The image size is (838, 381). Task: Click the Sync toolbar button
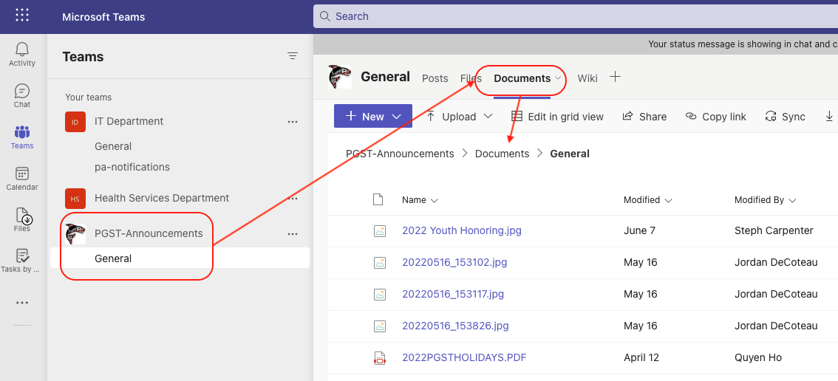click(x=785, y=117)
